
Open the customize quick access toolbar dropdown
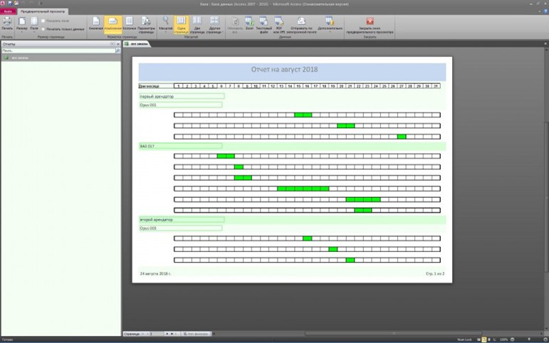pos(41,3)
